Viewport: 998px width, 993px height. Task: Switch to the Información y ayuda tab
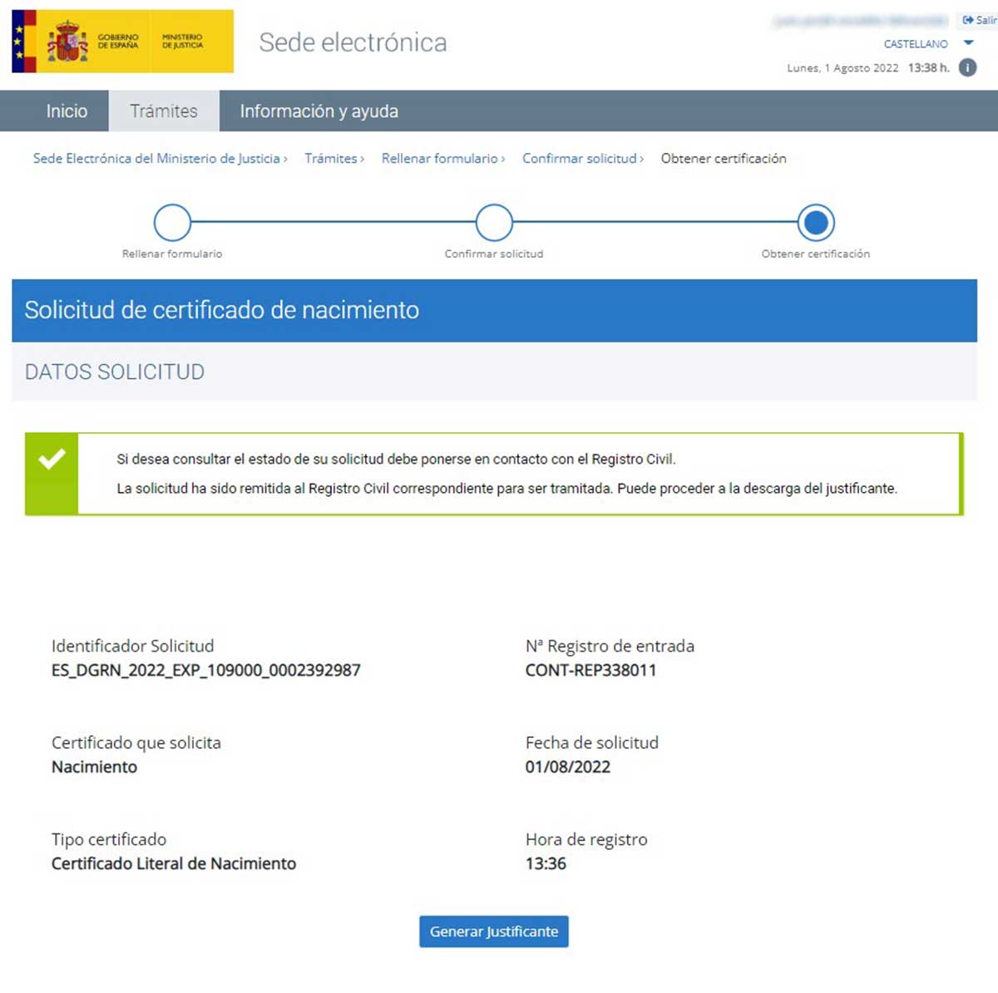319,111
